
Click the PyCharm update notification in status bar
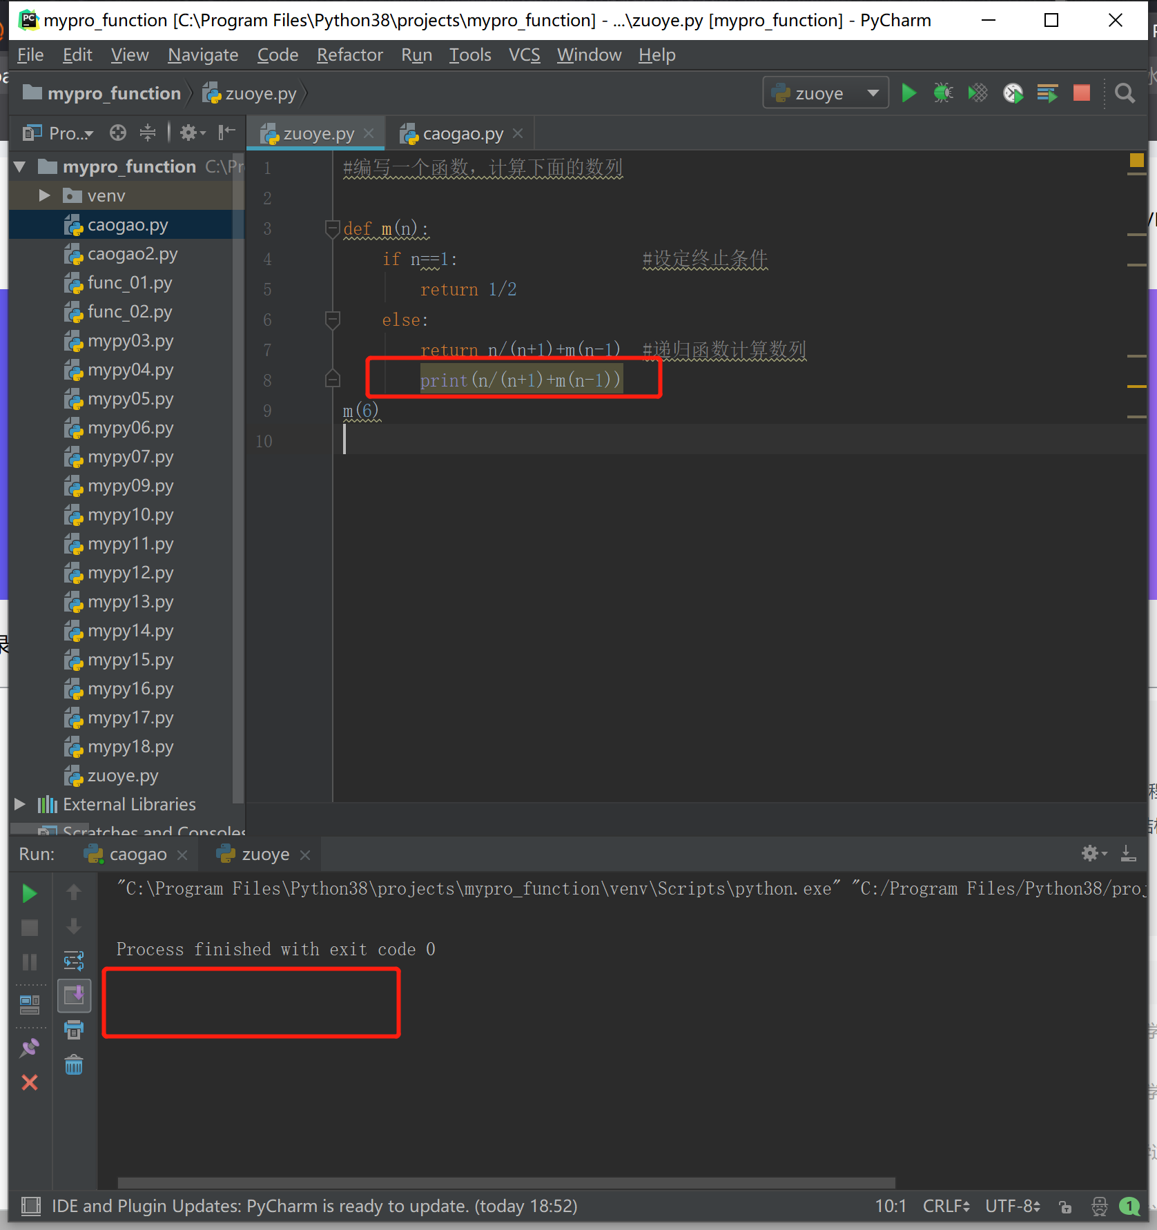(x=314, y=1206)
